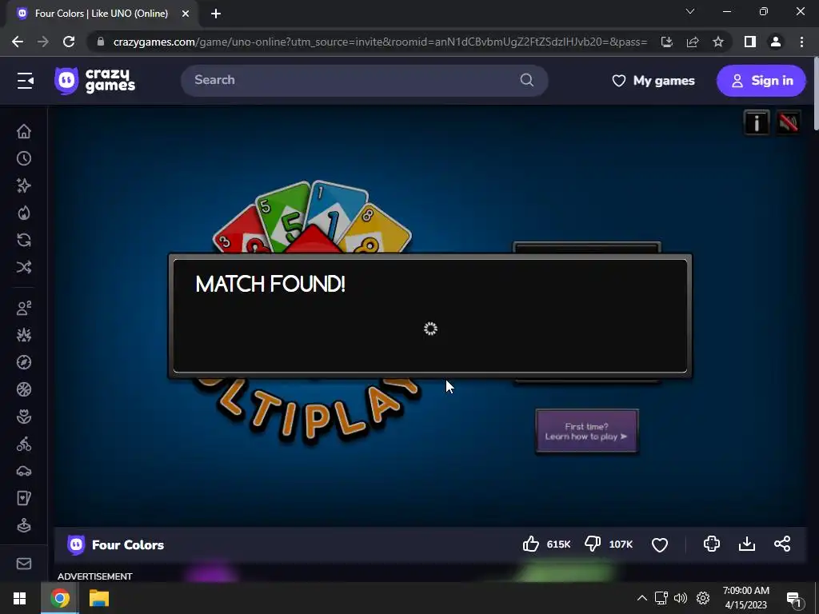Share this page icon in address bar

[x=693, y=42]
